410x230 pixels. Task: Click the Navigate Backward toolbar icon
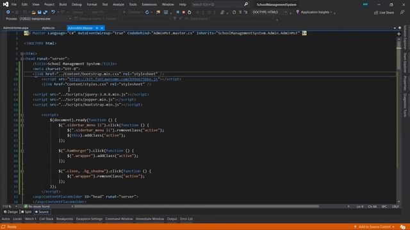point(8,12)
